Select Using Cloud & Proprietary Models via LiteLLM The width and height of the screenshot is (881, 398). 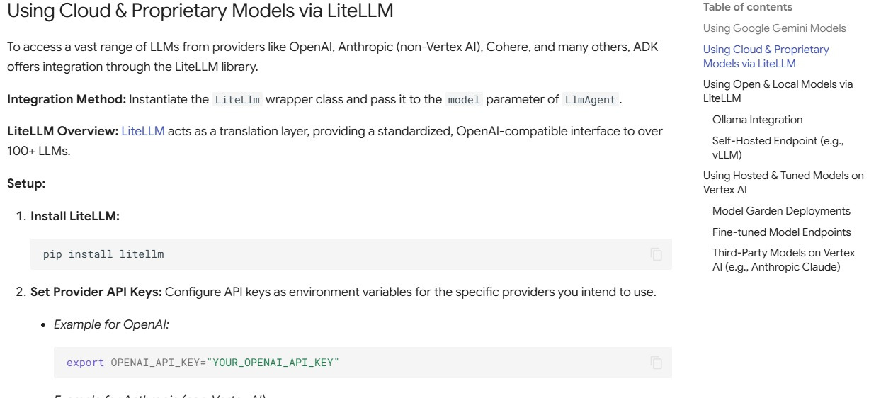coord(766,57)
